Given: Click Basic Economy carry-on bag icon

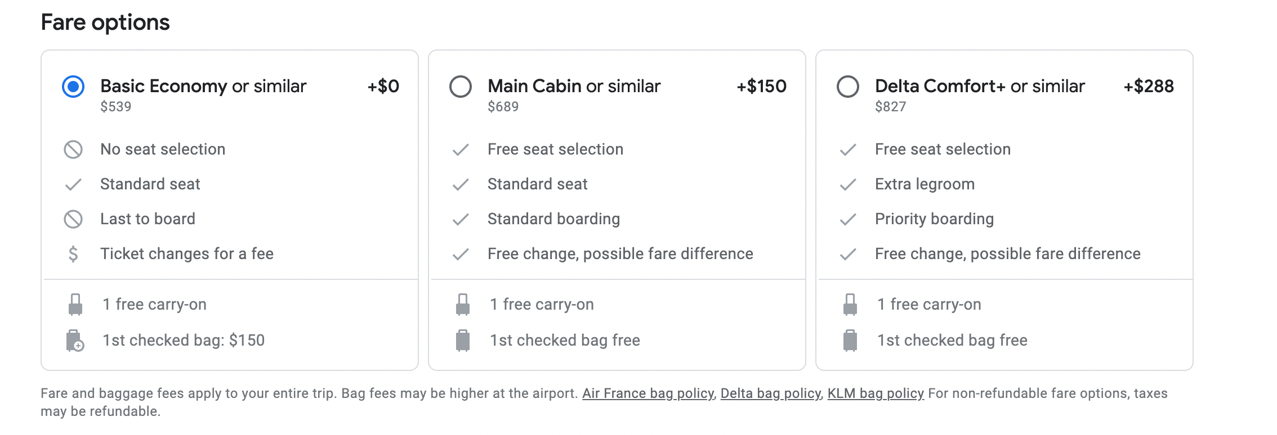Looking at the screenshot, I should pos(75,305).
